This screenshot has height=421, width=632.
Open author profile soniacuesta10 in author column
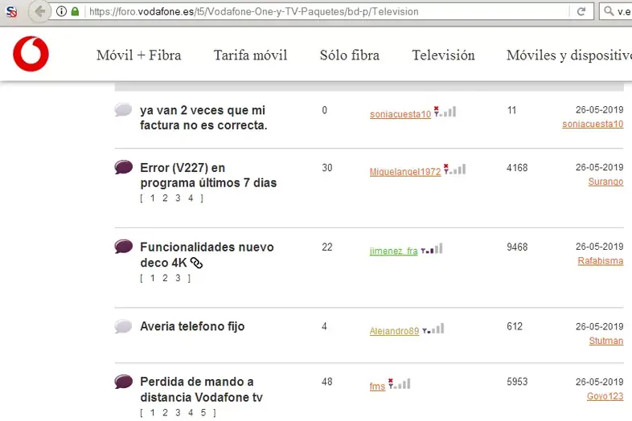coord(400,114)
